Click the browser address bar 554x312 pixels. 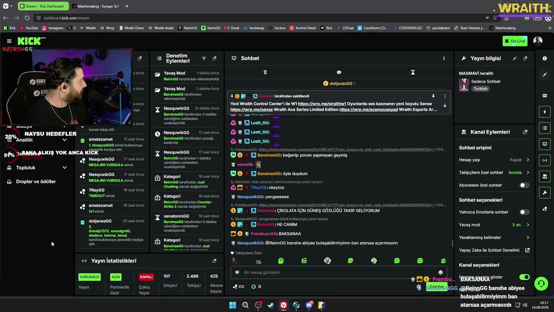coord(260,18)
